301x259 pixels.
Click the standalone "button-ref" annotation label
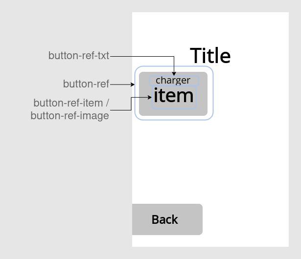86,84
